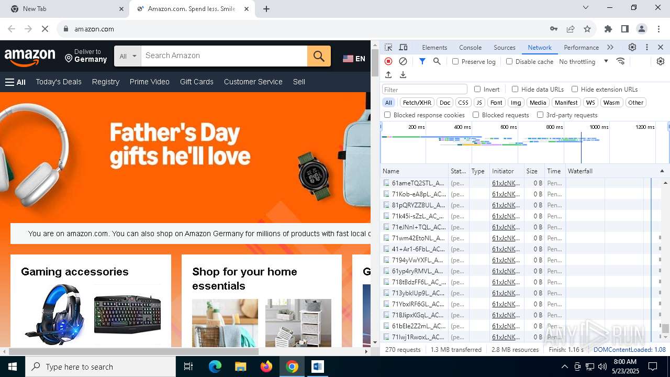Filter requests by JS
Viewport: 670px width, 377px height.
coord(479,103)
